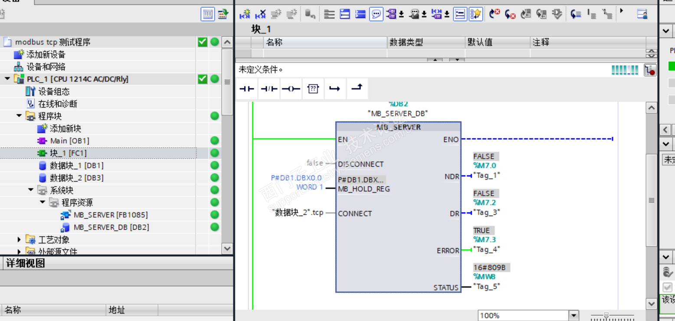Click the CONNECT parameter "数据块_2".tcp
This screenshot has width=675, height=321.
pos(298,213)
